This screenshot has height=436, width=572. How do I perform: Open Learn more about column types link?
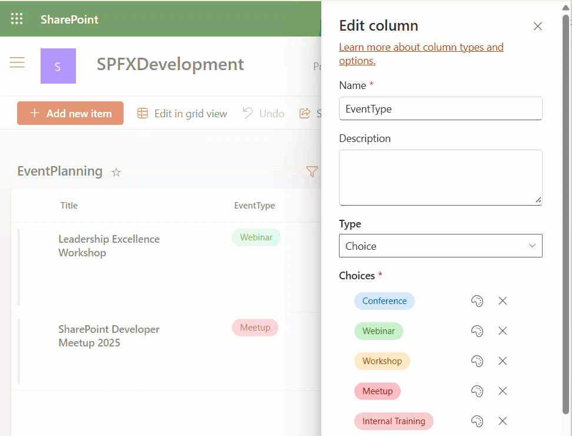pos(421,54)
